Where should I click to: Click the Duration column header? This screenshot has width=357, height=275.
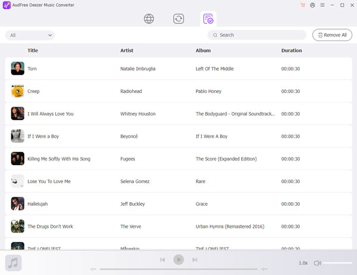coord(292,51)
